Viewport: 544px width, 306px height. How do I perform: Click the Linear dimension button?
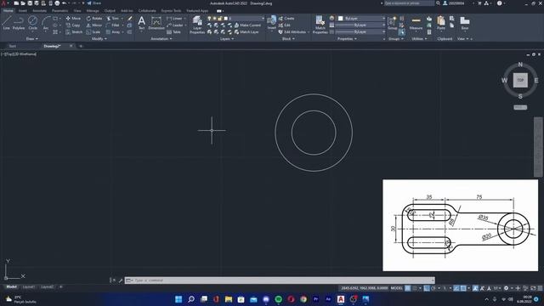pyautogui.click(x=174, y=18)
